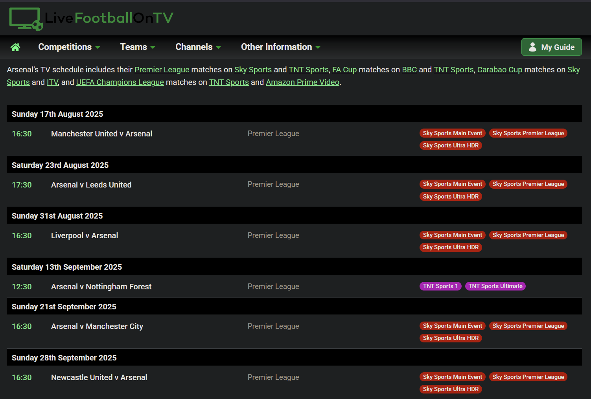Select the Manchester United v Arsenal fixture
This screenshot has height=399, width=591.
click(x=101, y=134)
